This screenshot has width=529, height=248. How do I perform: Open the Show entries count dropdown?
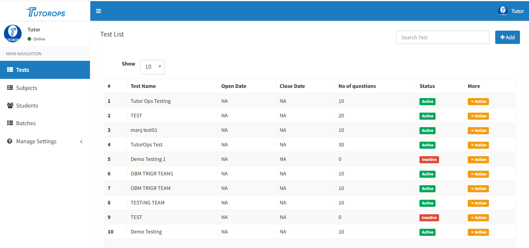(x=152, y=67)
